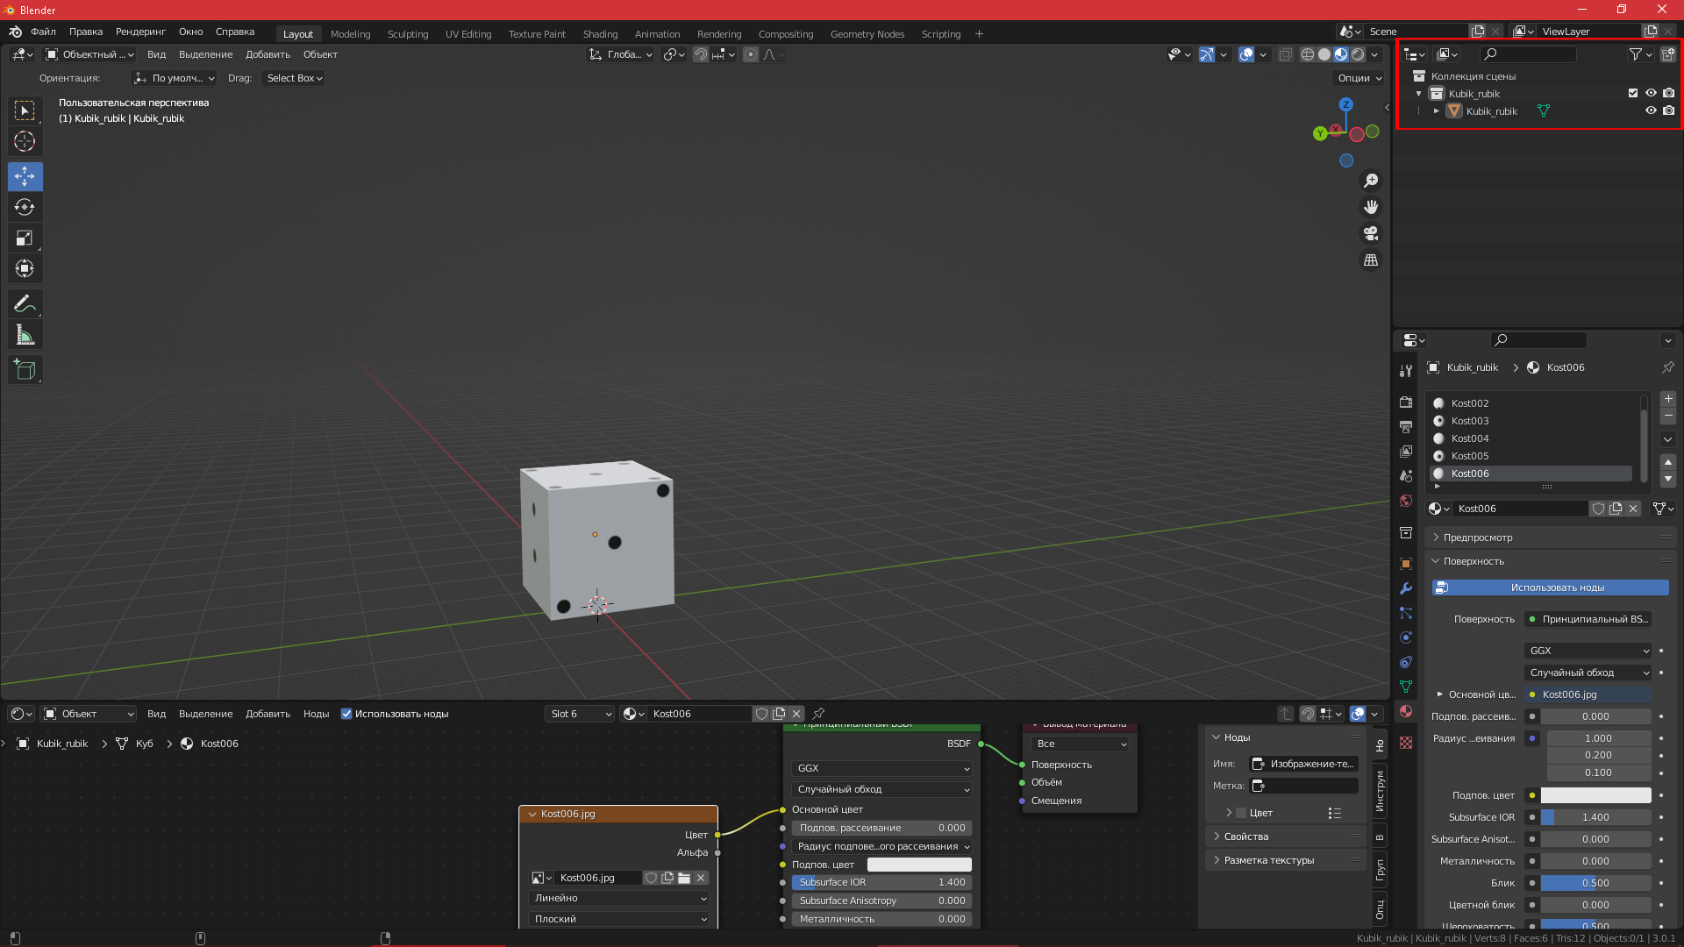Screen dimensions: 1684x947
Task: Adjust the Блик slider value
Action: [1595, 883]
